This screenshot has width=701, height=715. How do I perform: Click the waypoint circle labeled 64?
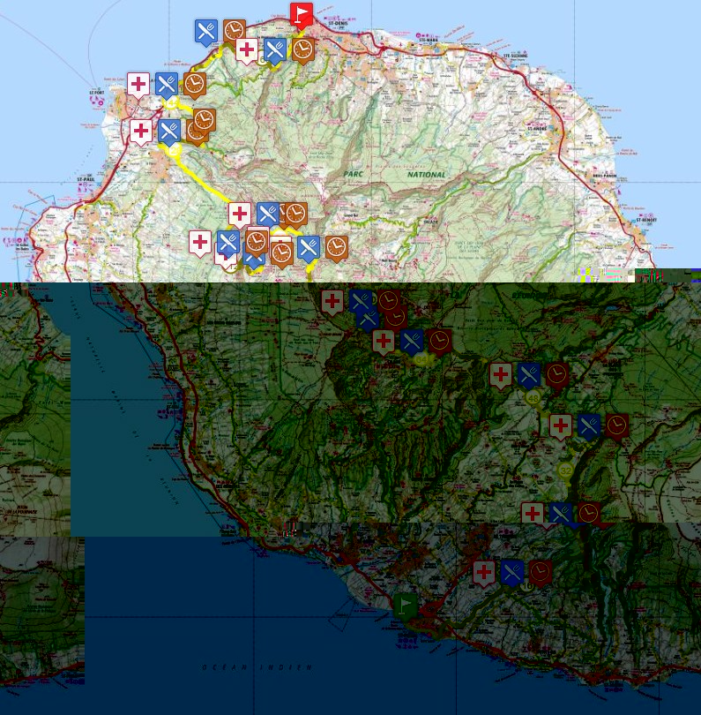[x=421, y=360]
